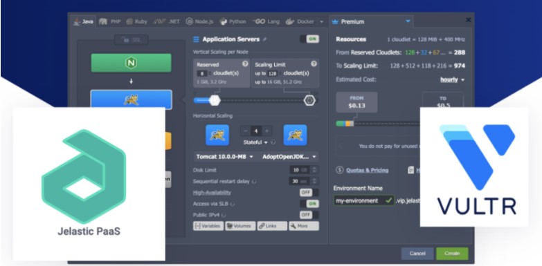Open the Tomcat 10.0.0-M8 version dropdown
The height and width of the screenshot is (266, 542).
click(x=225, y=157)
